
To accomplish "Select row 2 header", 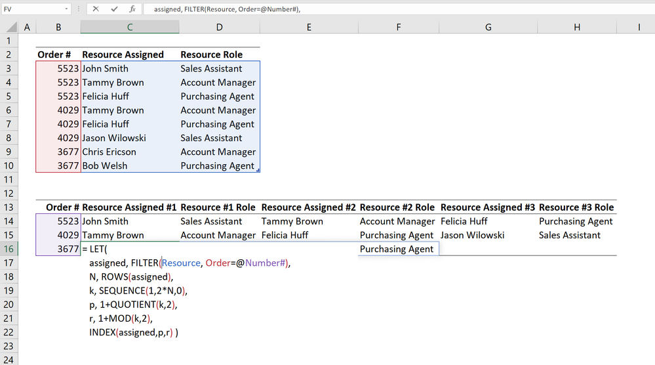I will tap(9, 54).
